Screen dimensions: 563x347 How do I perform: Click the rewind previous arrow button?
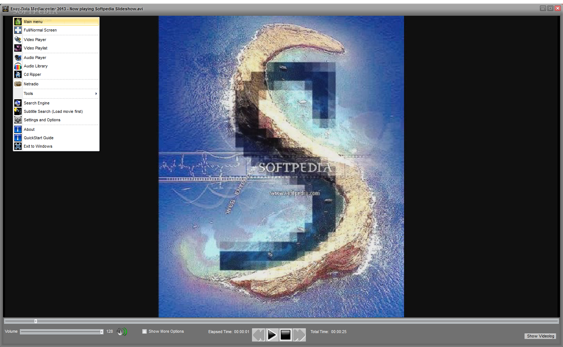coord(258,335)
